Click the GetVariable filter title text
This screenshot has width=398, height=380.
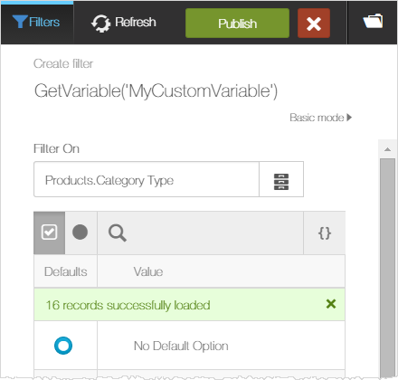(x=156, y=90)
